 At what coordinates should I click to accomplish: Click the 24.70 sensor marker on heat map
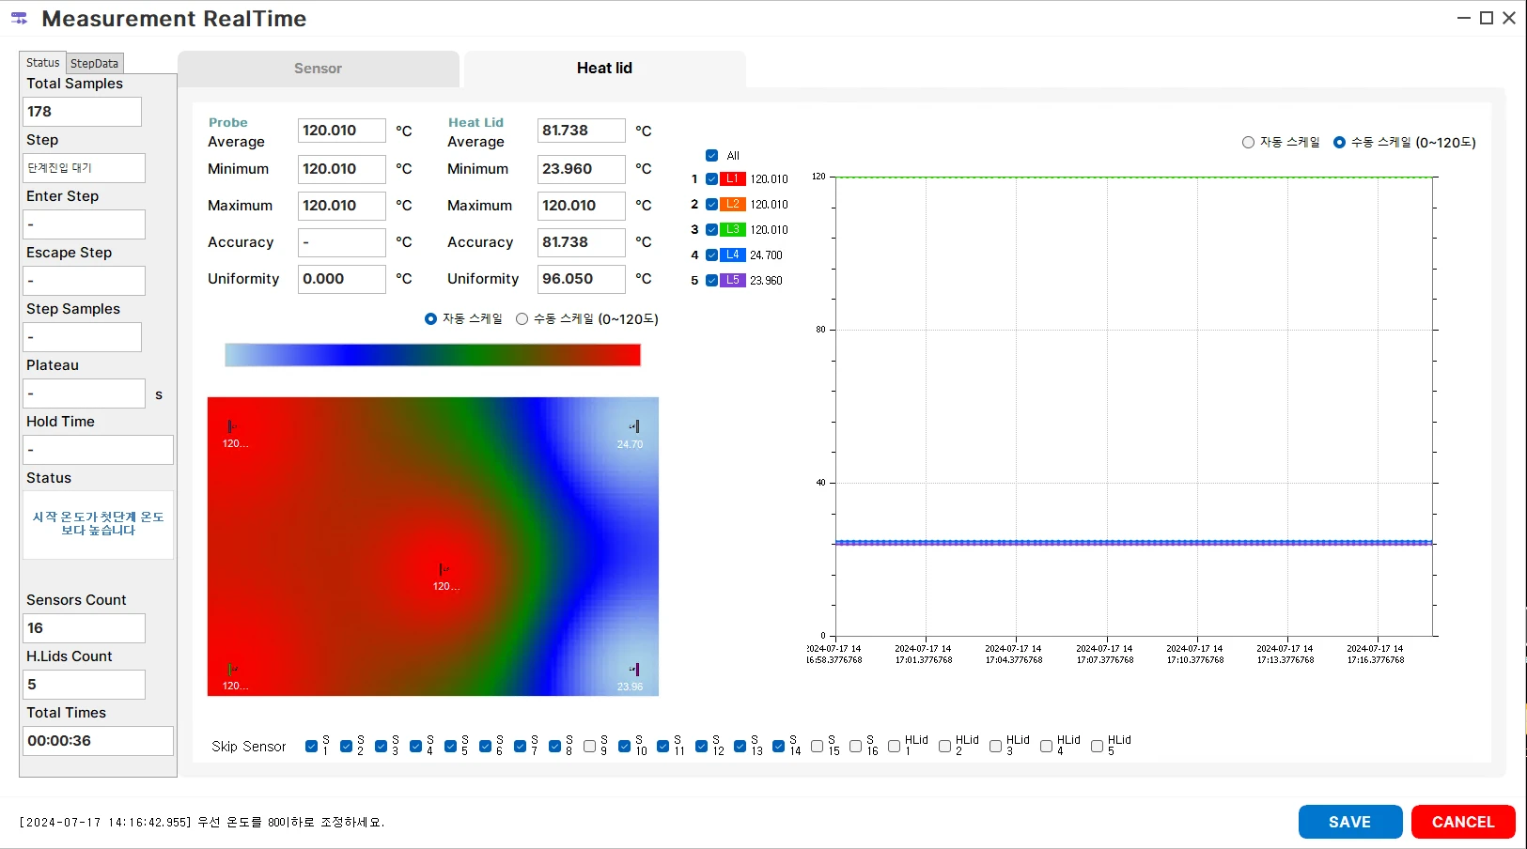(x=635, y=426)
